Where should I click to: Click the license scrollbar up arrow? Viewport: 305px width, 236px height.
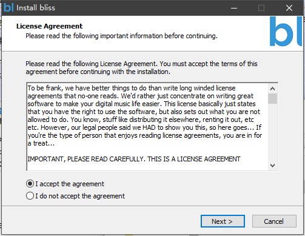tap(272, 89)
